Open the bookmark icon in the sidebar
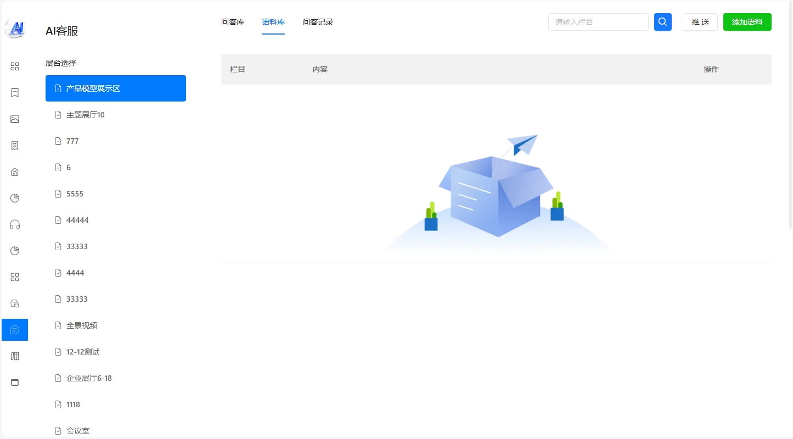This screenshot has height=439, width=793. click(15, 93)
